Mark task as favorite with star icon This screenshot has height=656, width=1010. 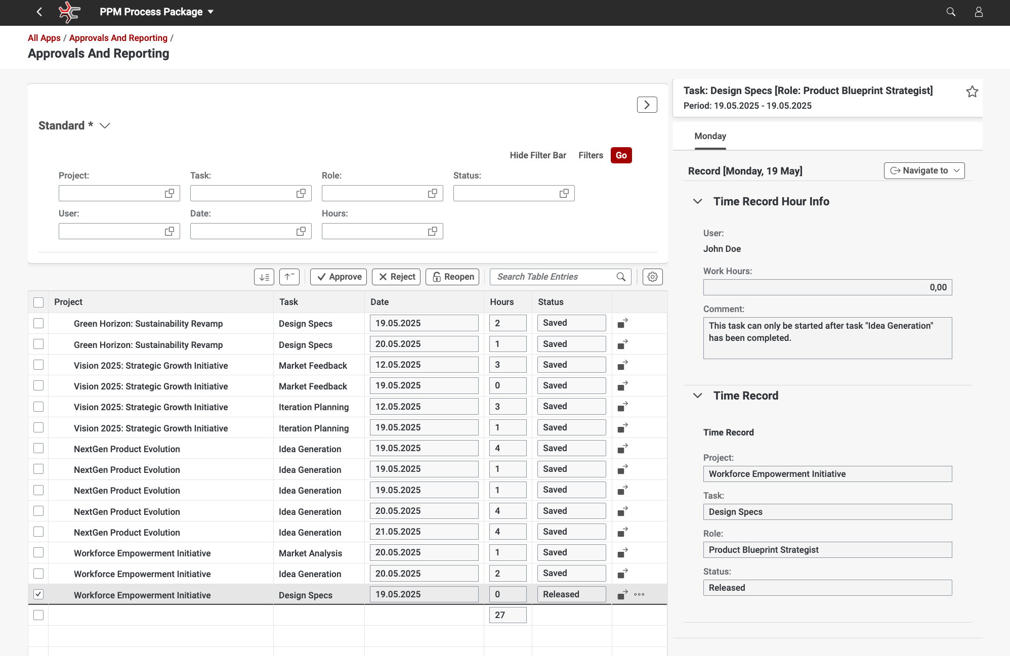(972, 92)
